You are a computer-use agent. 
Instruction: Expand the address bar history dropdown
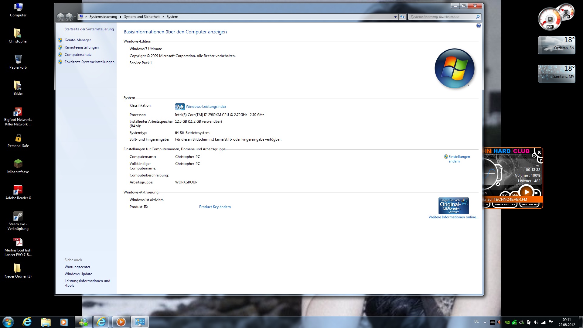pos(395,17)
